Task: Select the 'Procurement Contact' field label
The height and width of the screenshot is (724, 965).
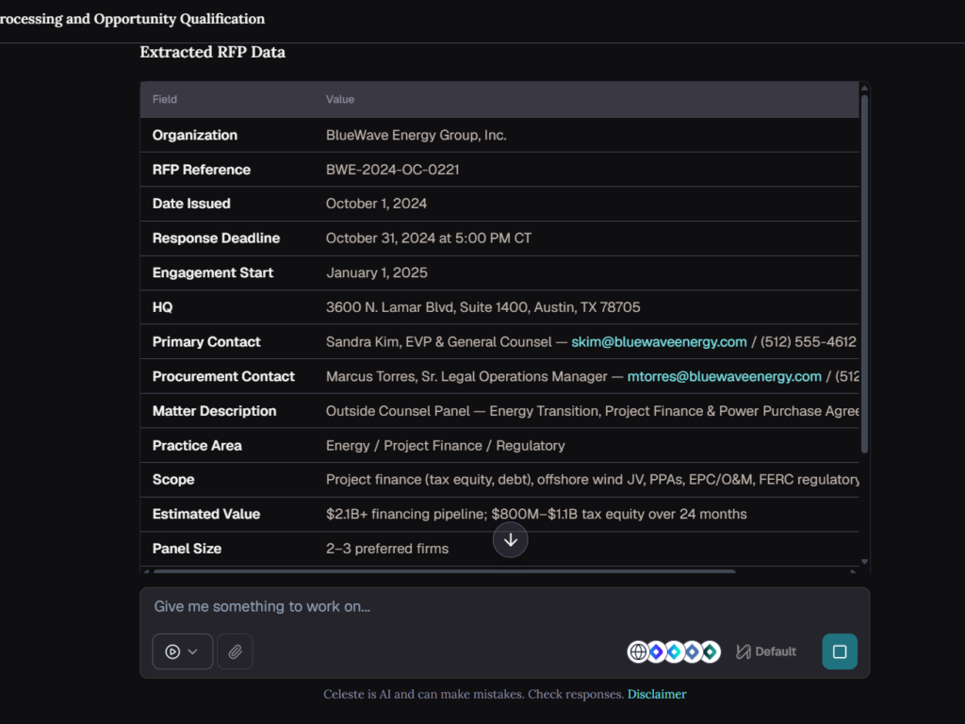Action: click(x=223, y=376)
